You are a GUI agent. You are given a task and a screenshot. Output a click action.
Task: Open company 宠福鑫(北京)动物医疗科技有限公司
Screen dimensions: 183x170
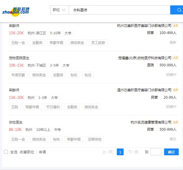tap(145, 58)
